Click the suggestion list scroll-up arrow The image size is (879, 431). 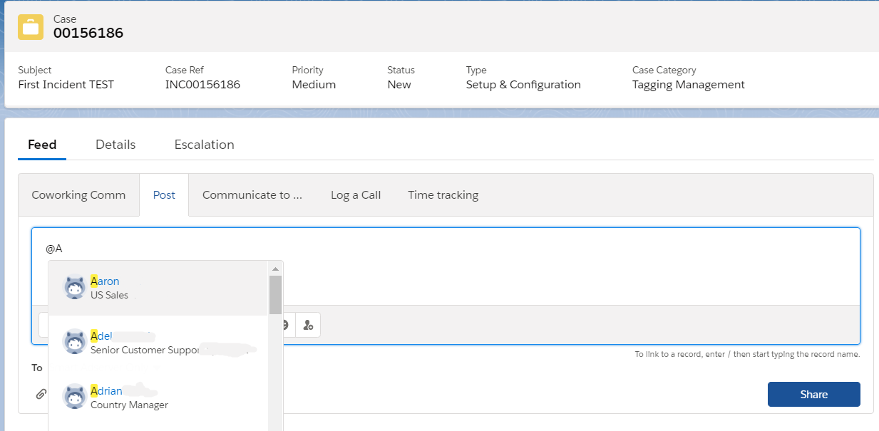[275, 269]
